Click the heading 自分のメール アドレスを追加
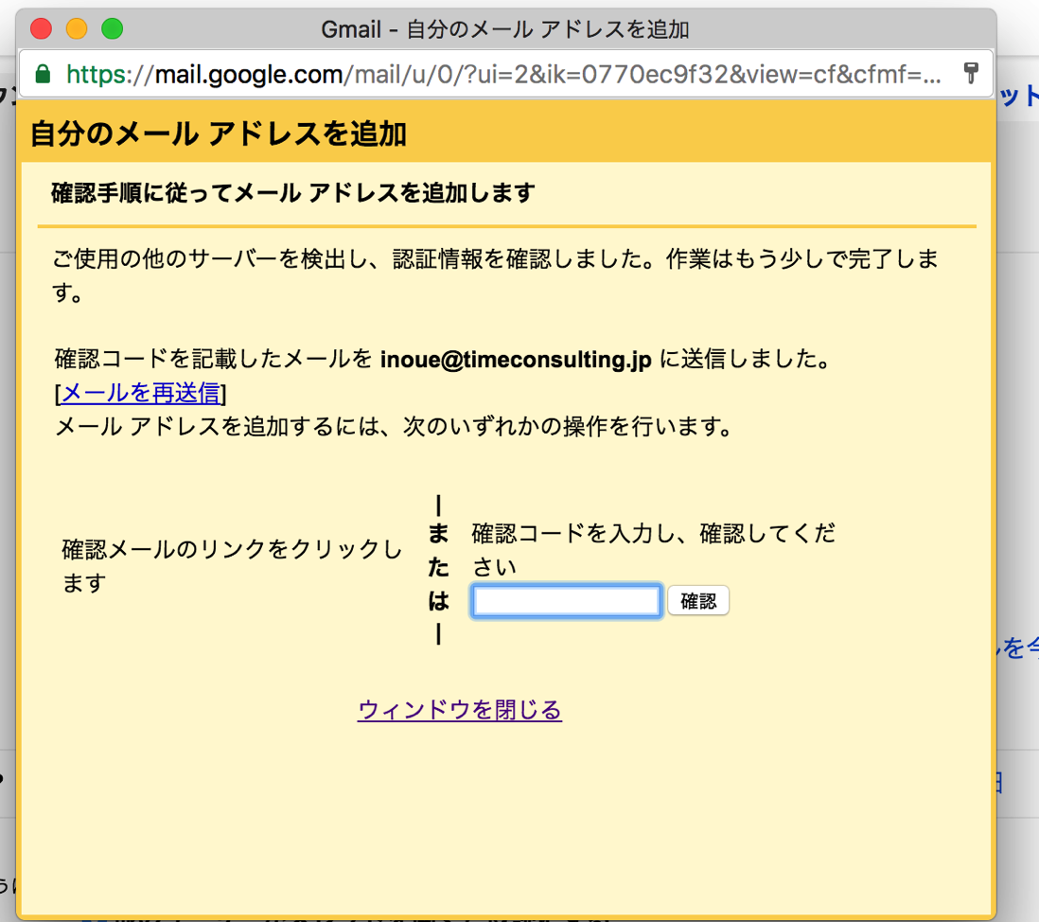 pos(219,133)
